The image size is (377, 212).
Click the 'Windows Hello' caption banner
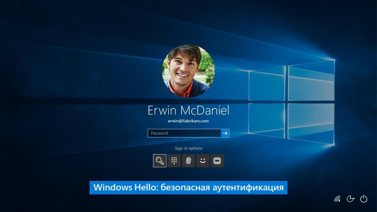(x=188, y=188)
